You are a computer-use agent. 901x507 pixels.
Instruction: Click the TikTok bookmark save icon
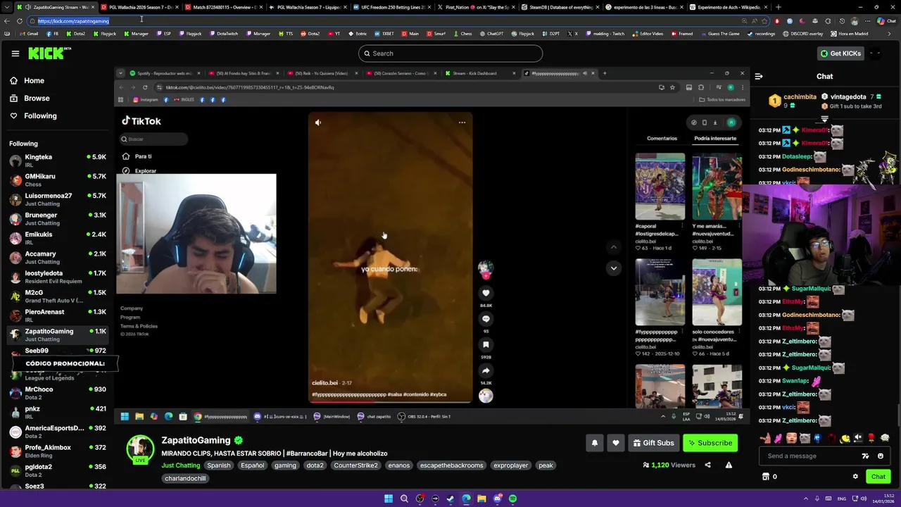pyautogui.click(x=486, y=345)
